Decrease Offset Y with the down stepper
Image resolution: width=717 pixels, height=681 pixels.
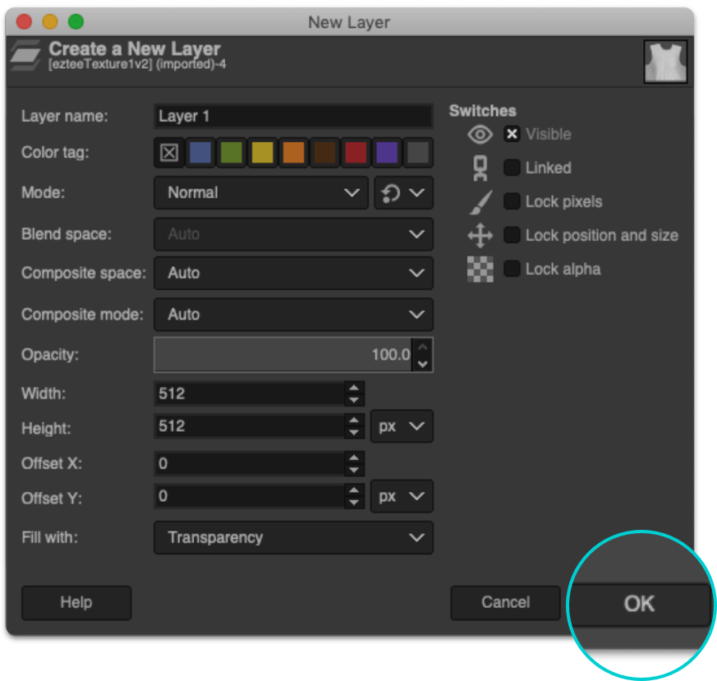tap(354, 502)
